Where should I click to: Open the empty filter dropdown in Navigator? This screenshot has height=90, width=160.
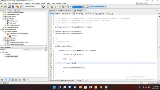[34, 50]
